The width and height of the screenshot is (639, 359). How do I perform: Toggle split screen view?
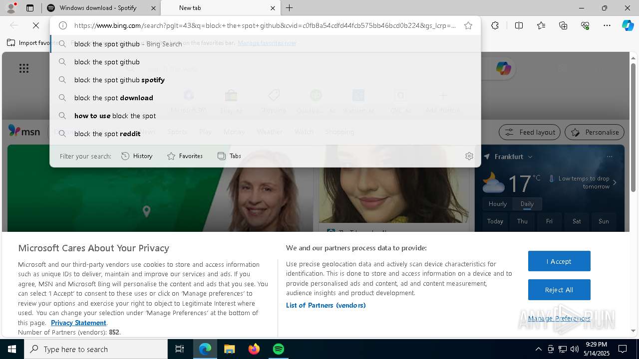[x=519, y=25]
